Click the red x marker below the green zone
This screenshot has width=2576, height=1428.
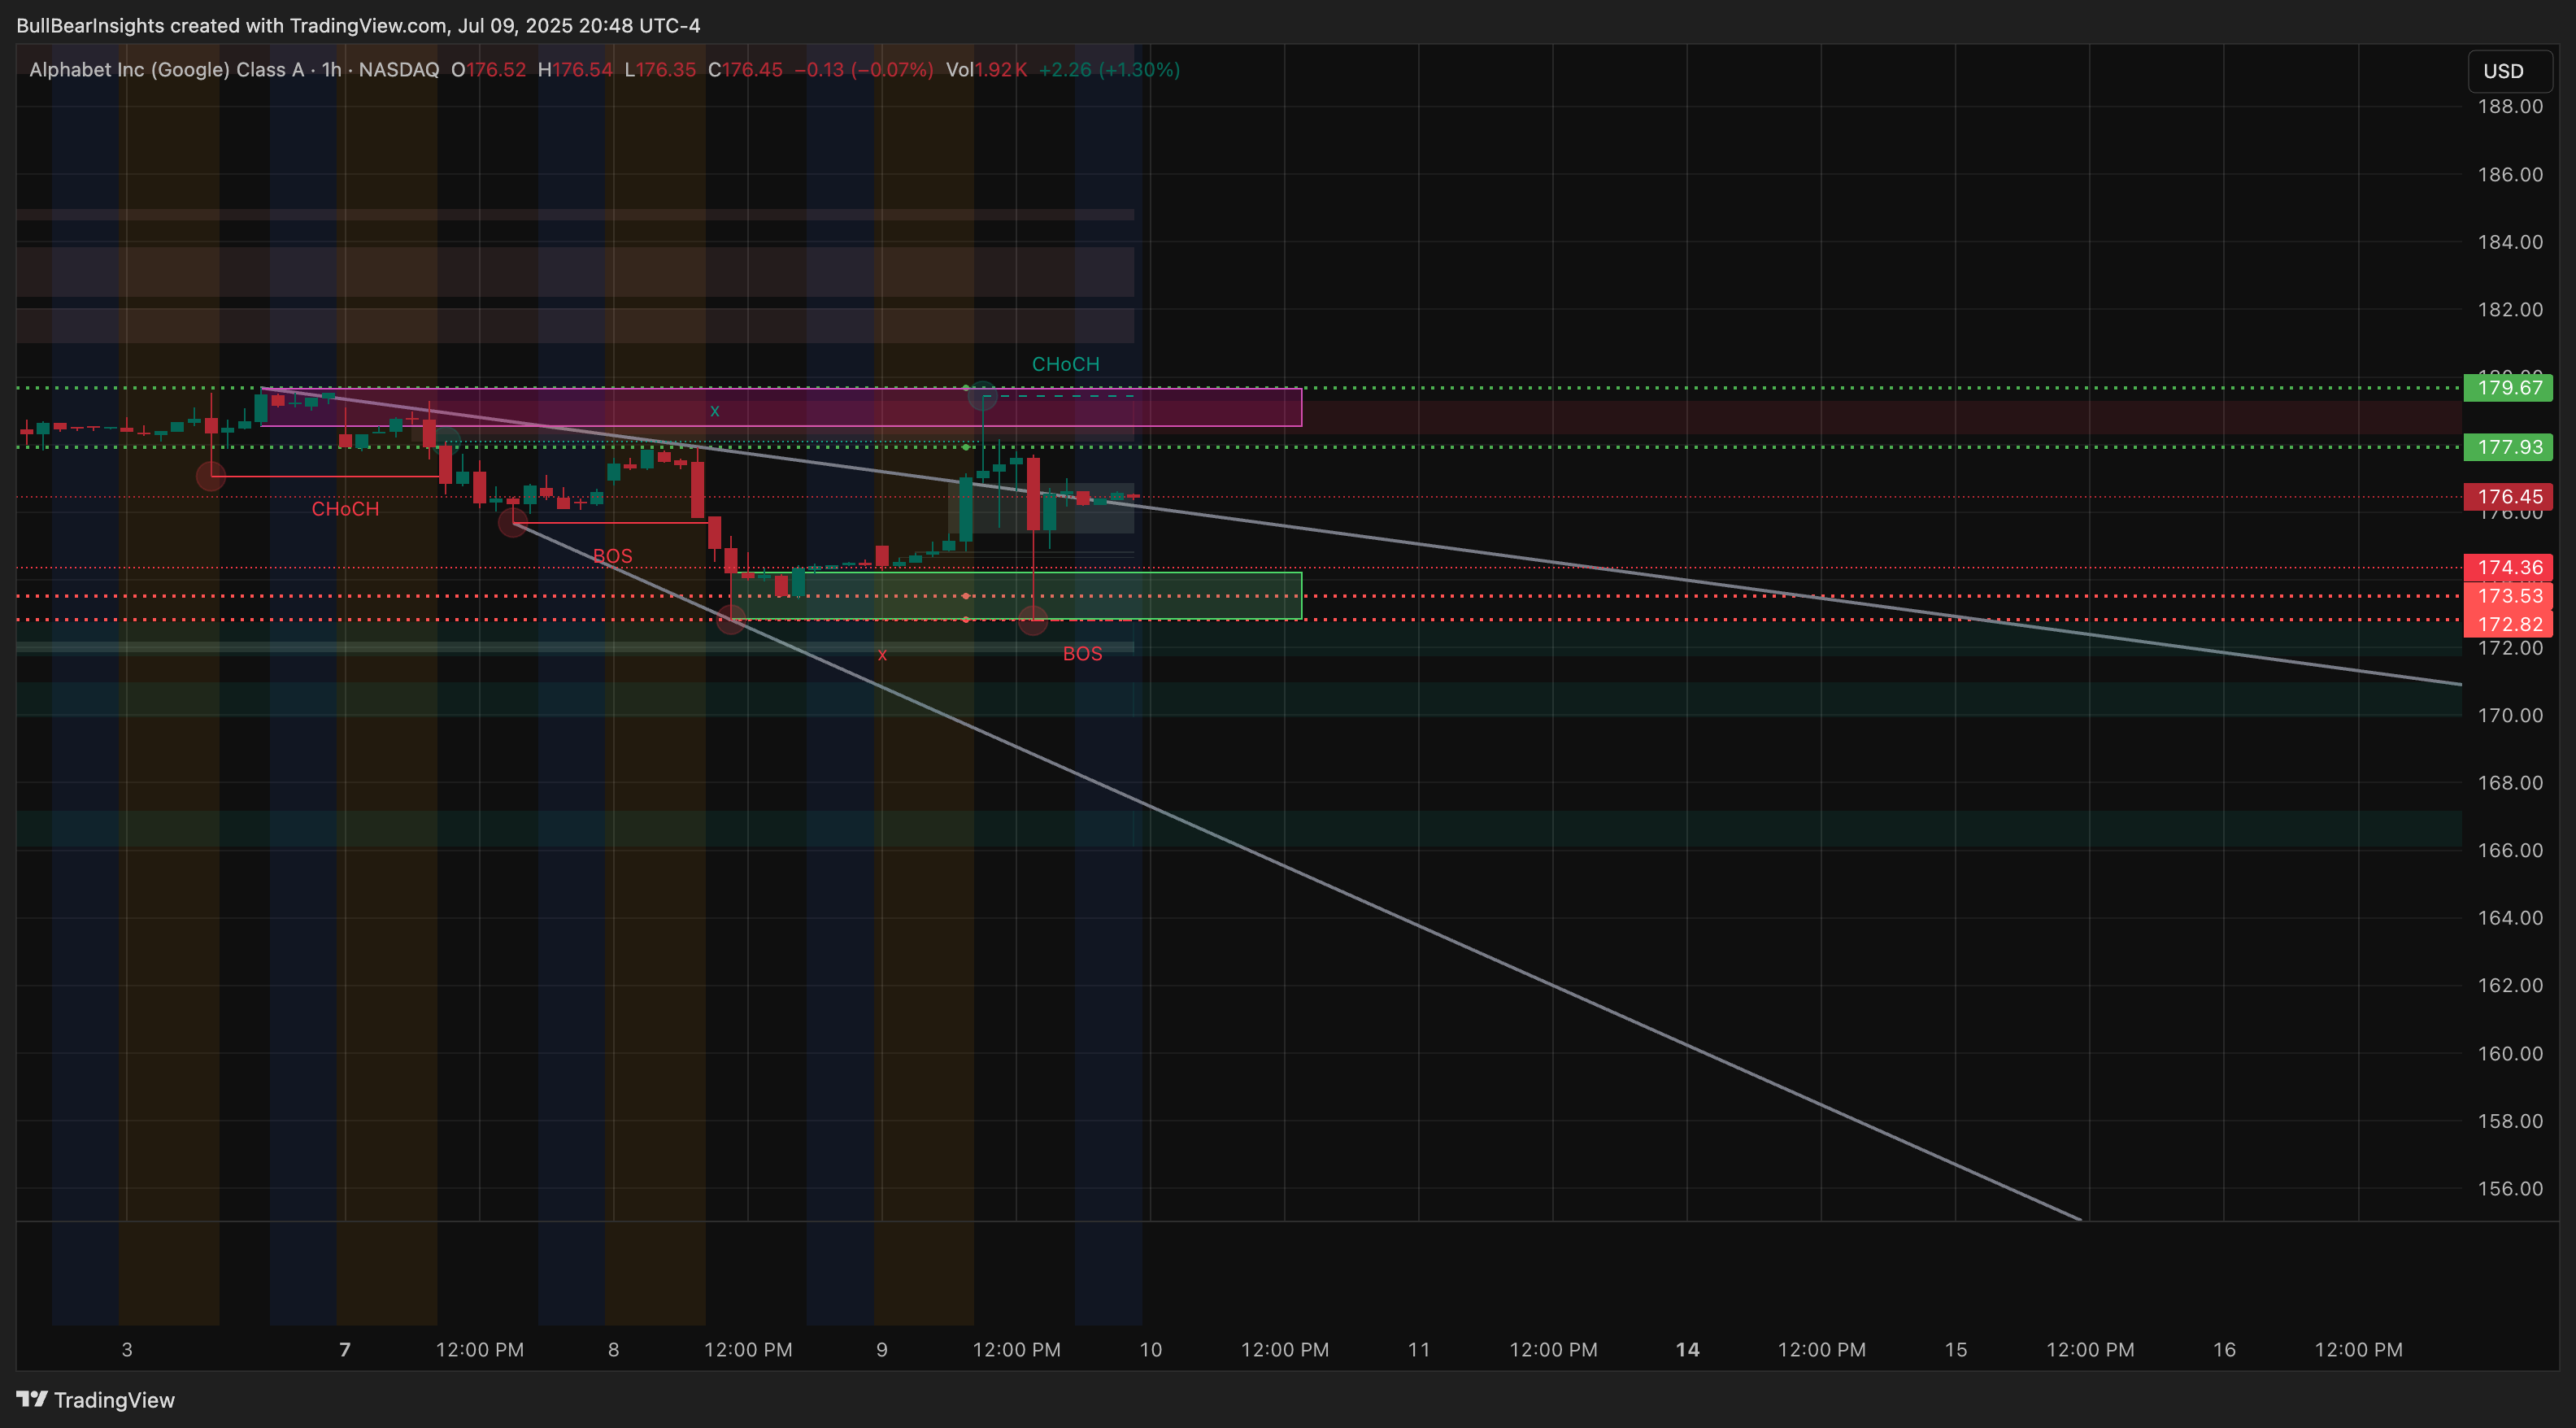(882, 655)
